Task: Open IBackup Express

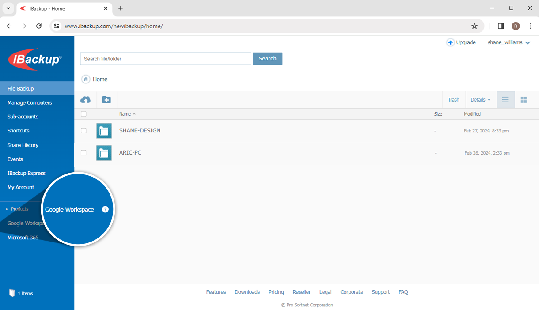Action: (x=27, y=173)
